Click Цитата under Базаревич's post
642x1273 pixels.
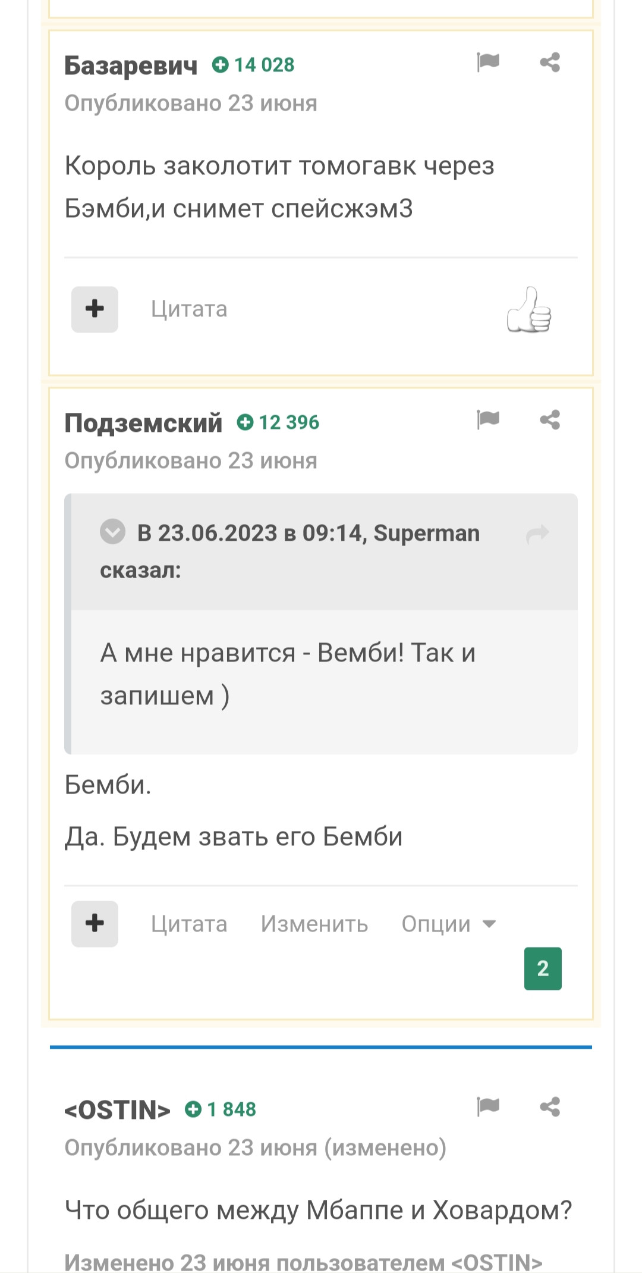(x=189, y=309)
